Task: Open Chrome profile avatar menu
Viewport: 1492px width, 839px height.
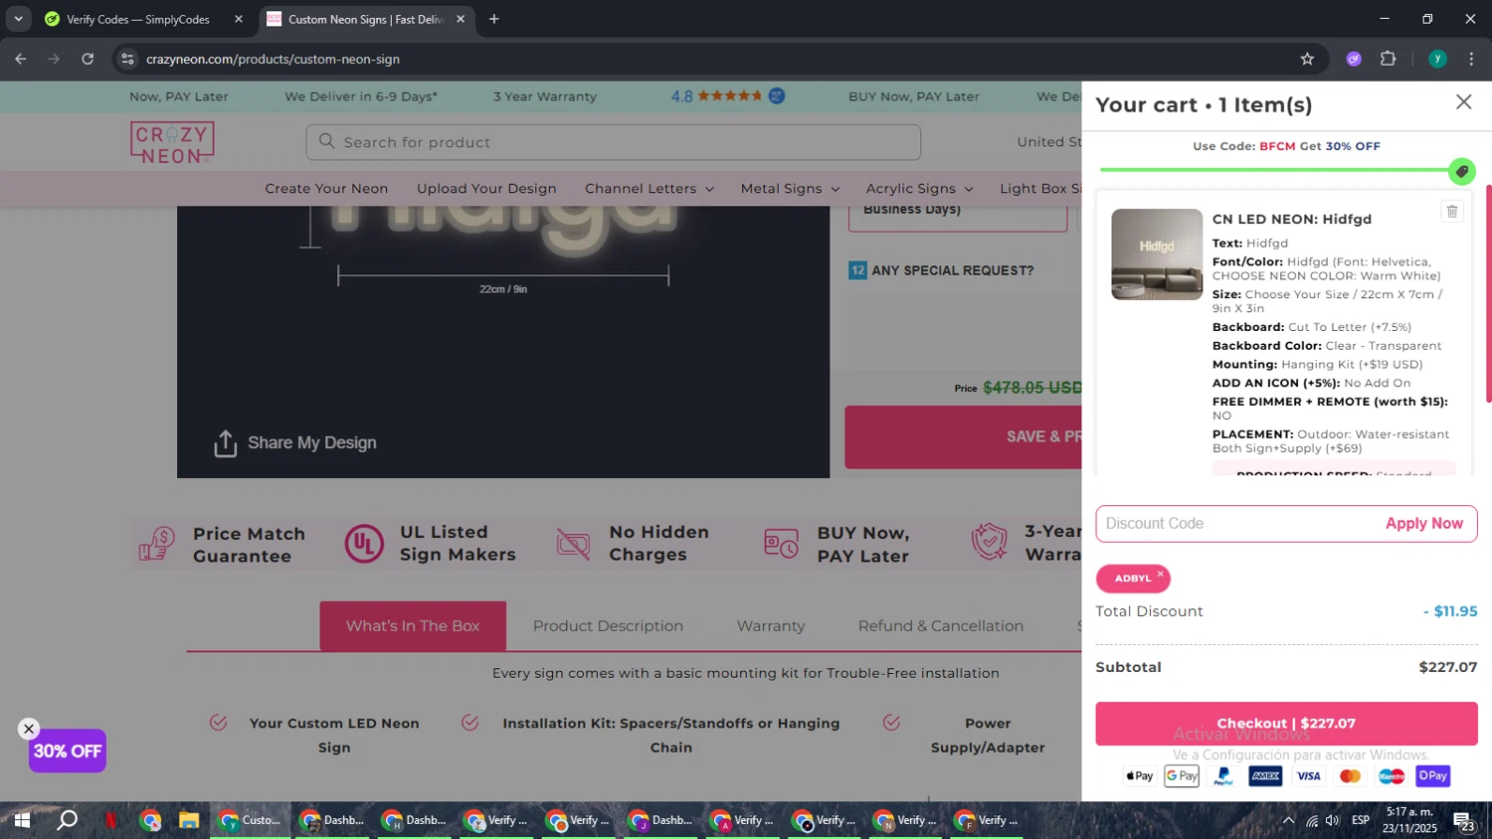Action: pos(1437,60)
